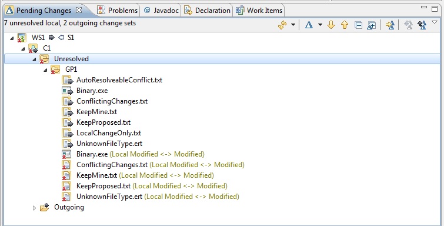Select the S1 stream label

click(x=71, y=38)
